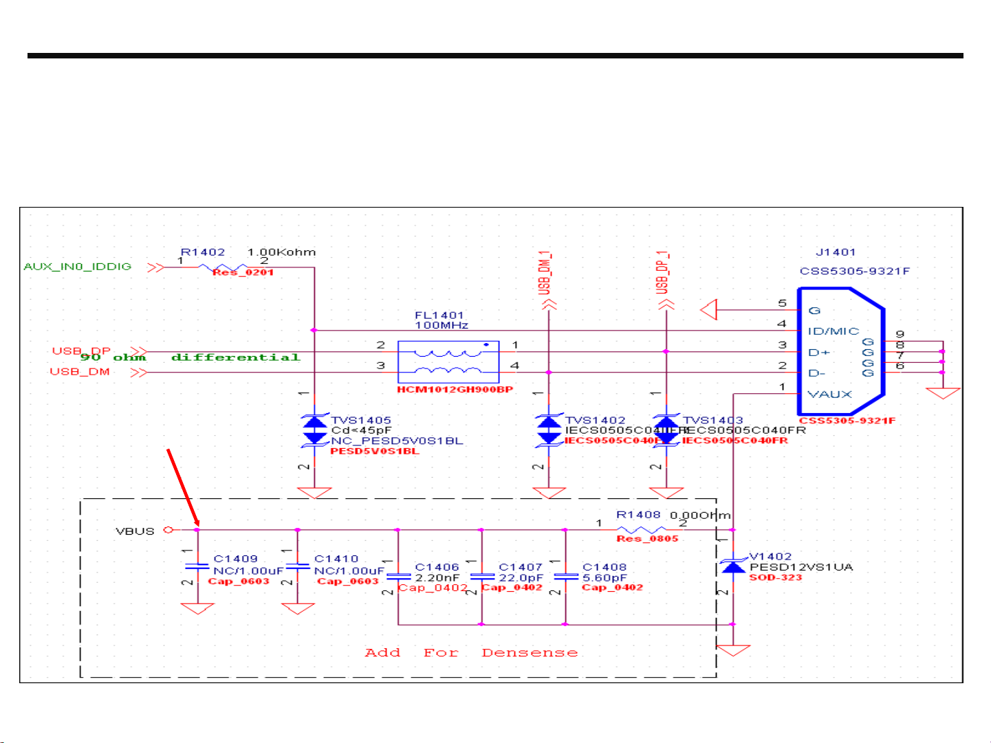Select the "90 ohm differential" annotation

(x=190, y=357)
